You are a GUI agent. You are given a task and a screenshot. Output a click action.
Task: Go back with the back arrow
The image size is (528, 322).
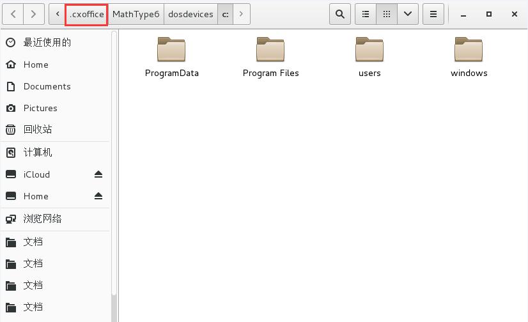click(x=14, y=14)
